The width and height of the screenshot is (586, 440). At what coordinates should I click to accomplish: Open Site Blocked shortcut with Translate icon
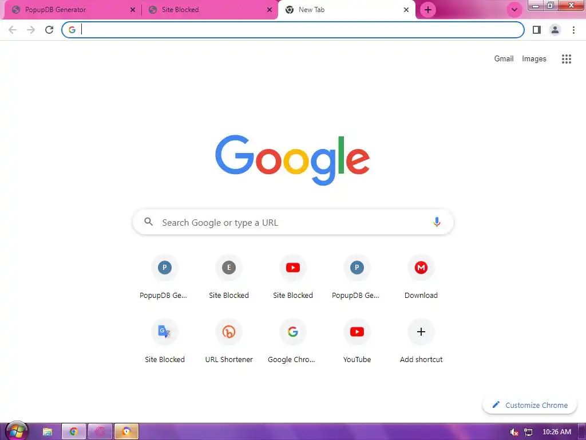pos(164,341)
